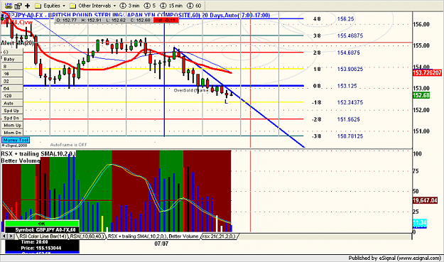Open the properties window icon

click(x=18, y=6)
